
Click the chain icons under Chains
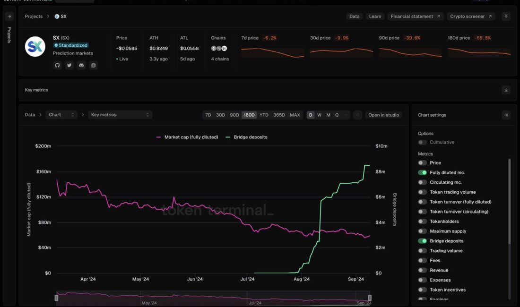[219, 48]
